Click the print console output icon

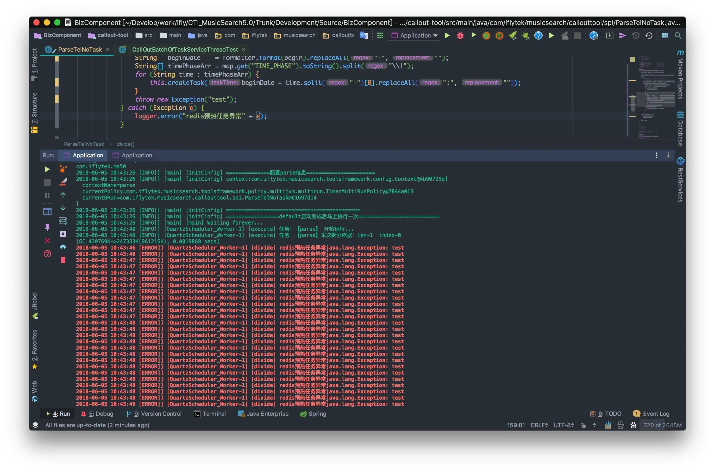(x=63, y=247)
